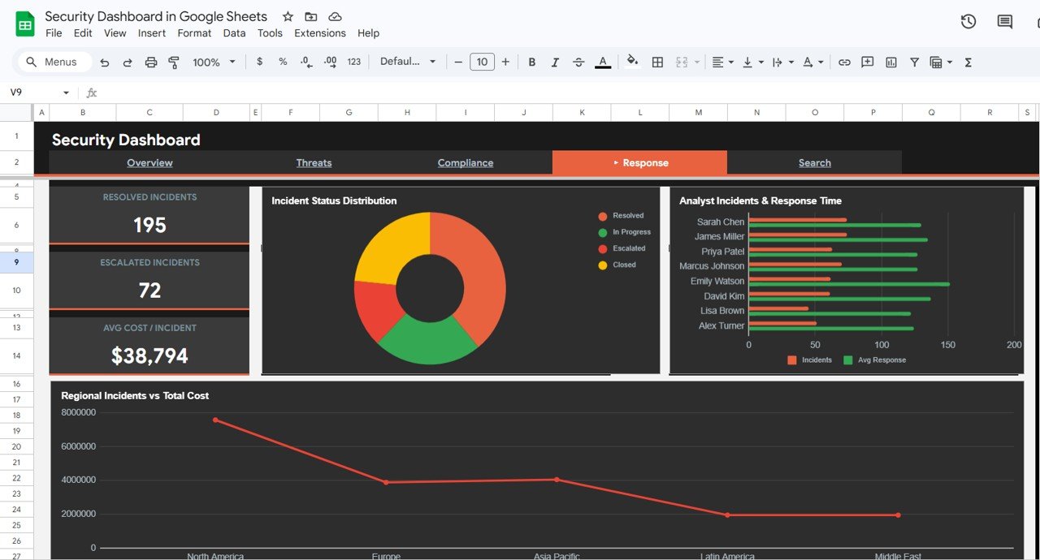Click the Insert link icon

coord(844,62)
